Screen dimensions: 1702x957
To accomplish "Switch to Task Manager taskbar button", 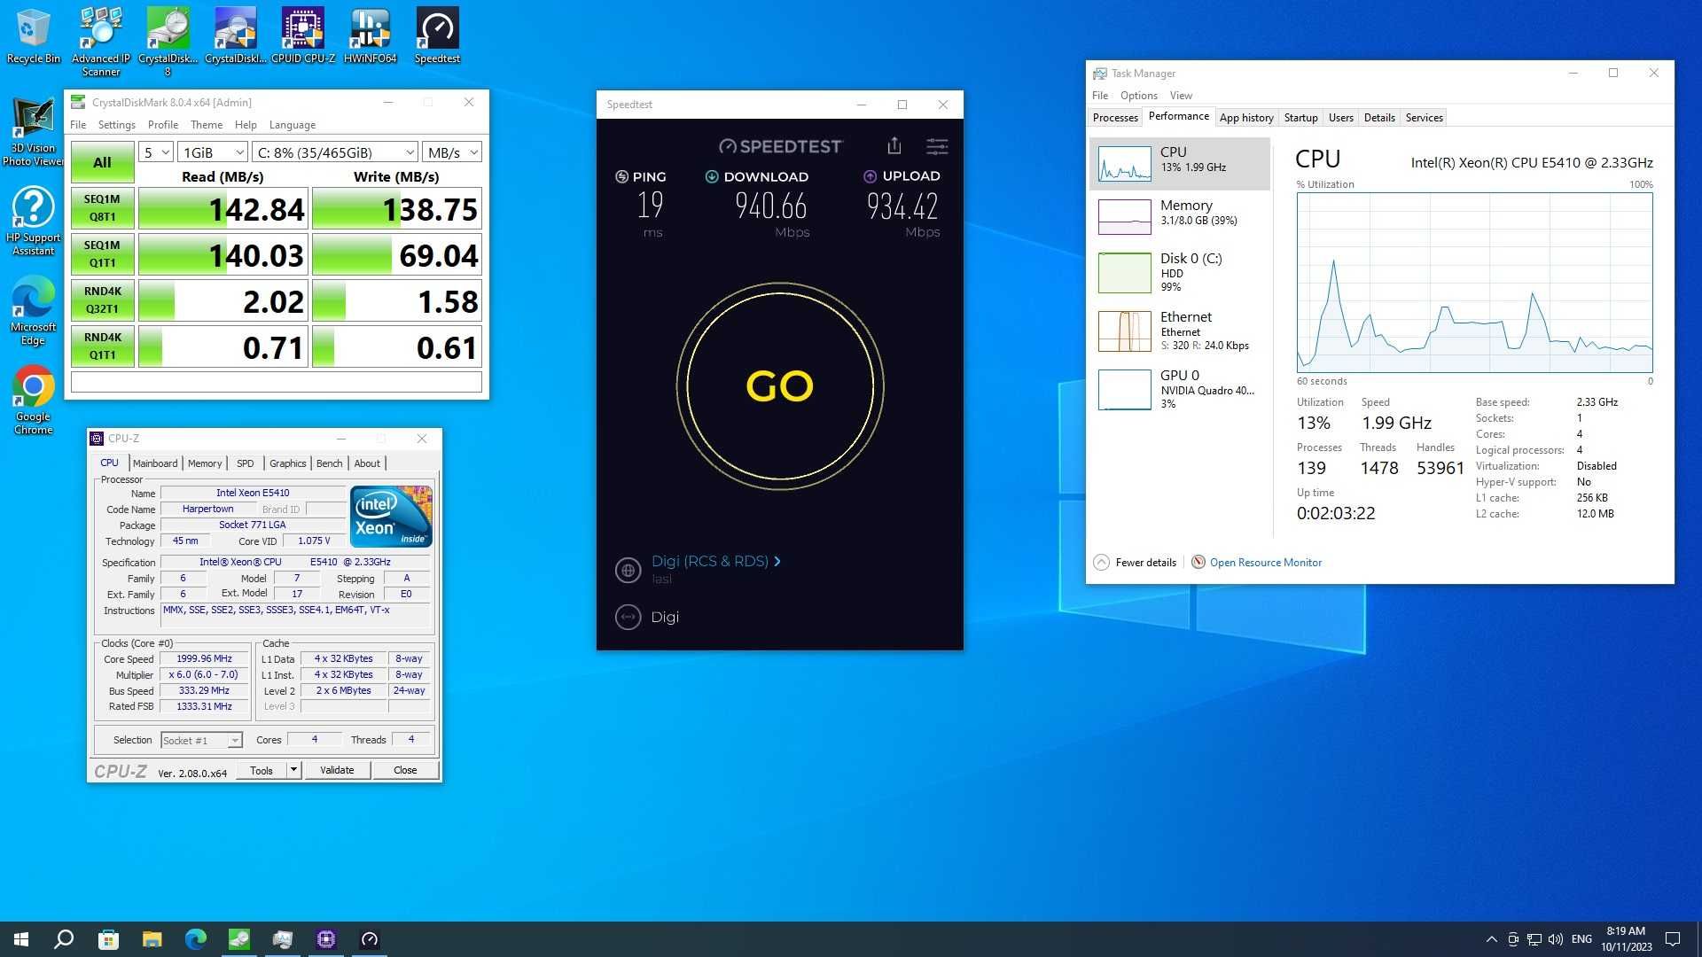I will coord(282,939).
